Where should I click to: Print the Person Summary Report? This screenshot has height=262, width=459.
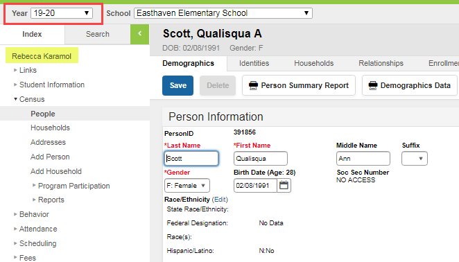click(299, 85)
